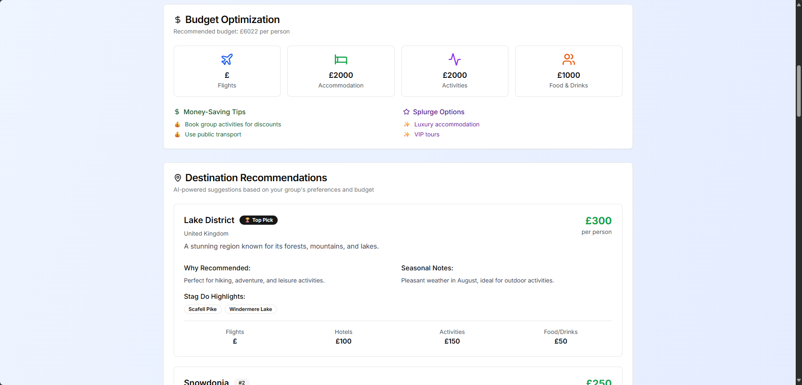
Task: Click the vertical scrollbar thumb
Action: (x=799, y=91)
